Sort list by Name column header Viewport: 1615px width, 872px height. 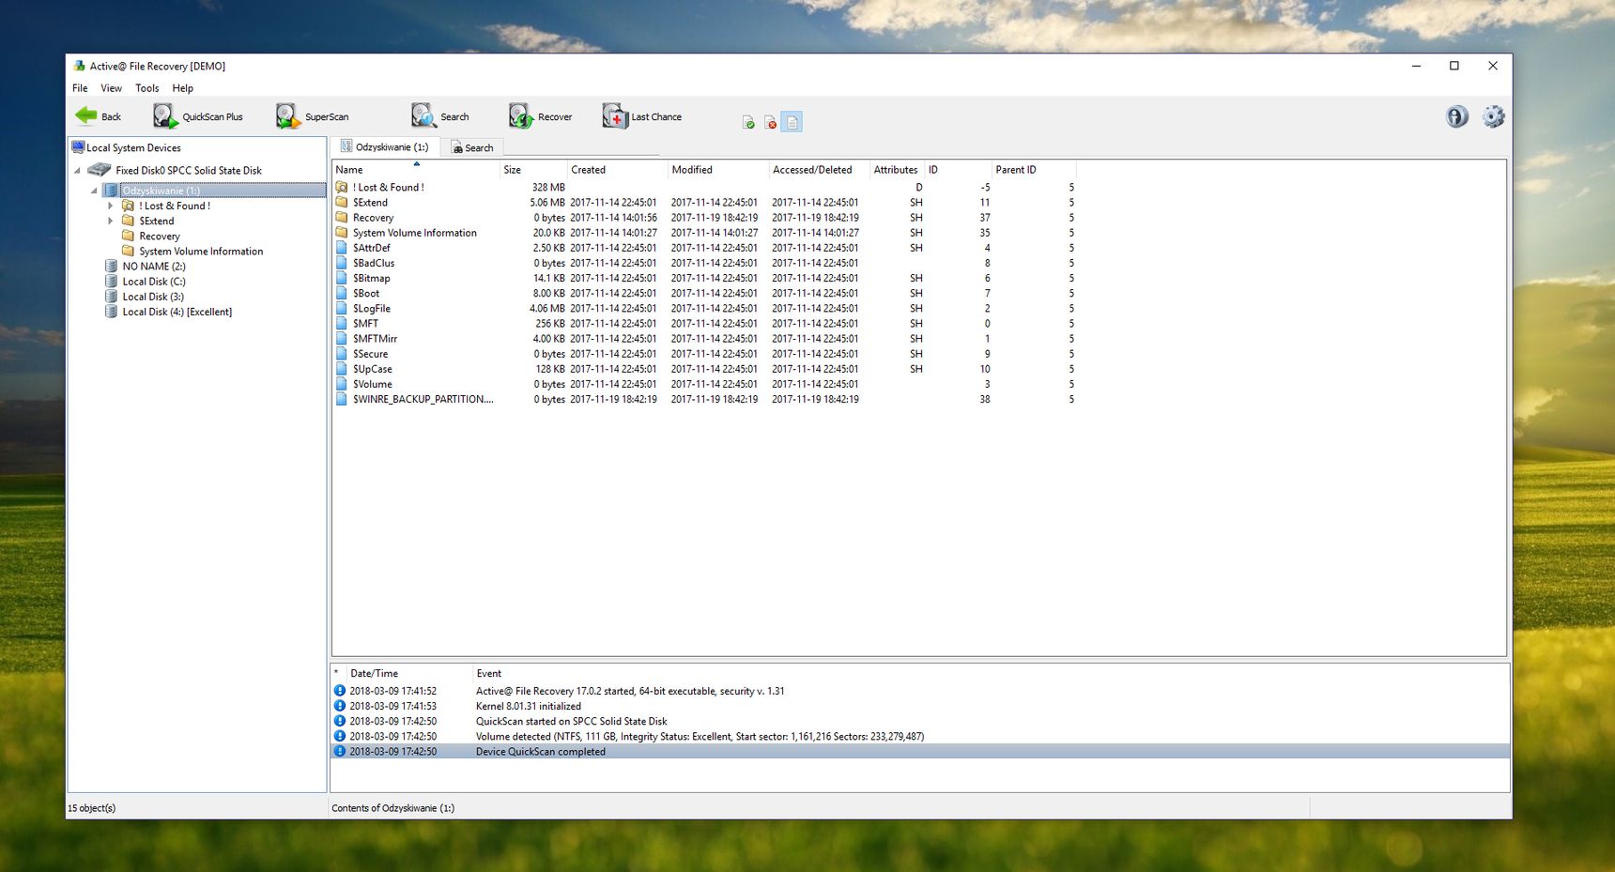coord(416,170)
